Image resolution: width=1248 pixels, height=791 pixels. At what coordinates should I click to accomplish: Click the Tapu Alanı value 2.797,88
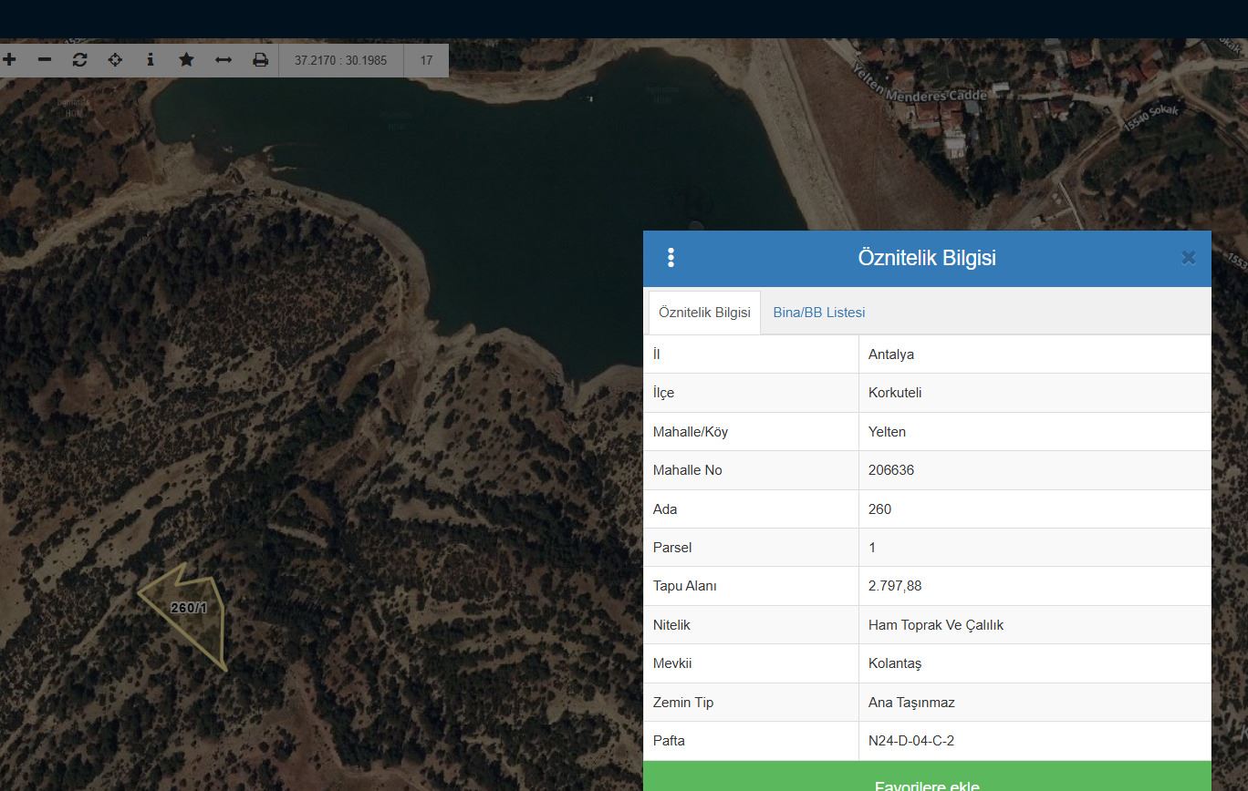click(894, 586)
